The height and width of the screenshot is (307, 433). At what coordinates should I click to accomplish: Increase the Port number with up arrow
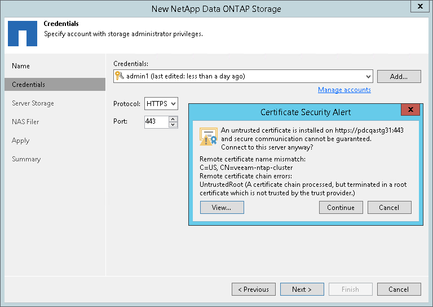click(x=173, y=119)
